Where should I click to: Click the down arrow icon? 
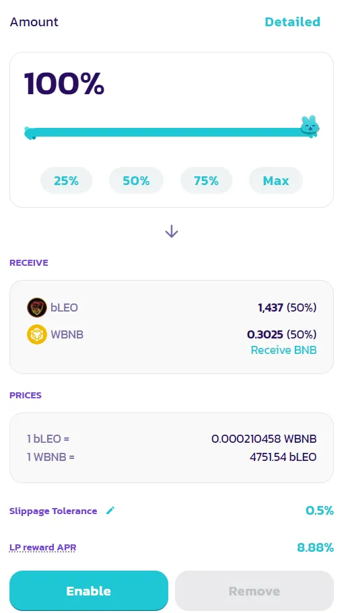(x=172, y=232)
